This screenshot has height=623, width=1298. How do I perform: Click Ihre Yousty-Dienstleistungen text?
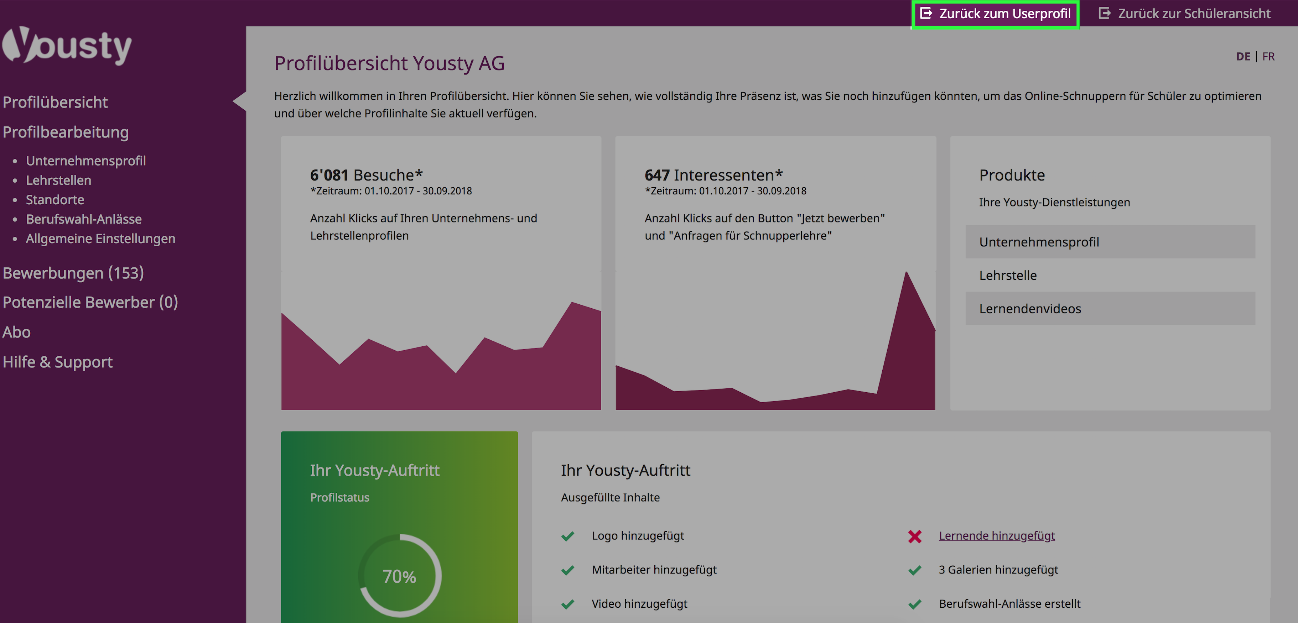click(x=1054, y=203)
